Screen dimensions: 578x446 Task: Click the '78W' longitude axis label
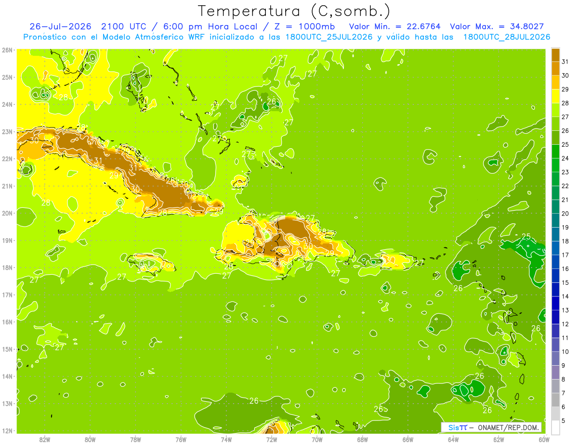click(x=136, y=439)
